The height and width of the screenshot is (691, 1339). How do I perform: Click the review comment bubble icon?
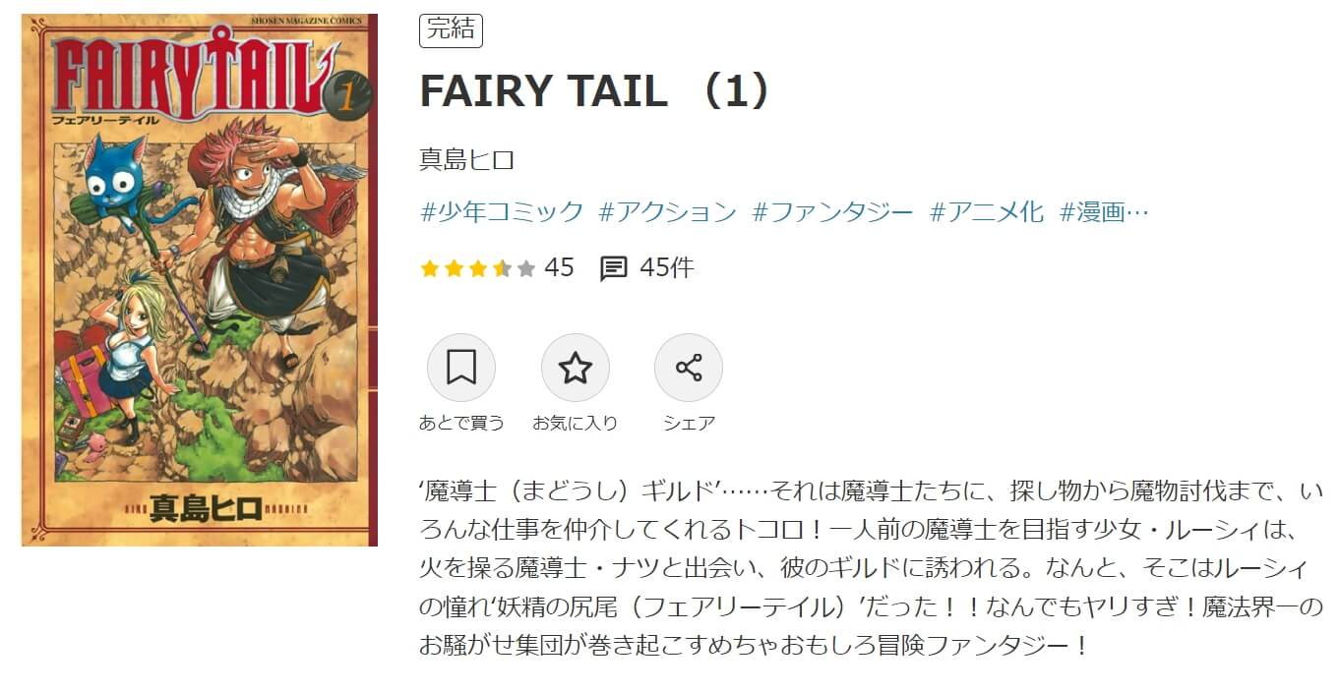pyautogui.click(x=614, y=268)
